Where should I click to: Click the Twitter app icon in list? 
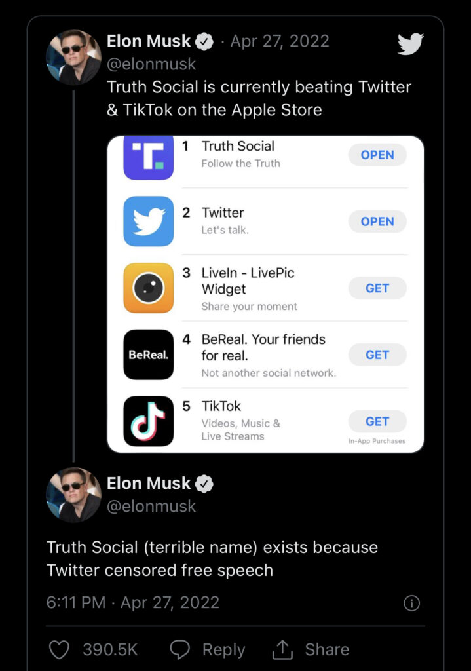pyautogui.click(x=149, y=221)
